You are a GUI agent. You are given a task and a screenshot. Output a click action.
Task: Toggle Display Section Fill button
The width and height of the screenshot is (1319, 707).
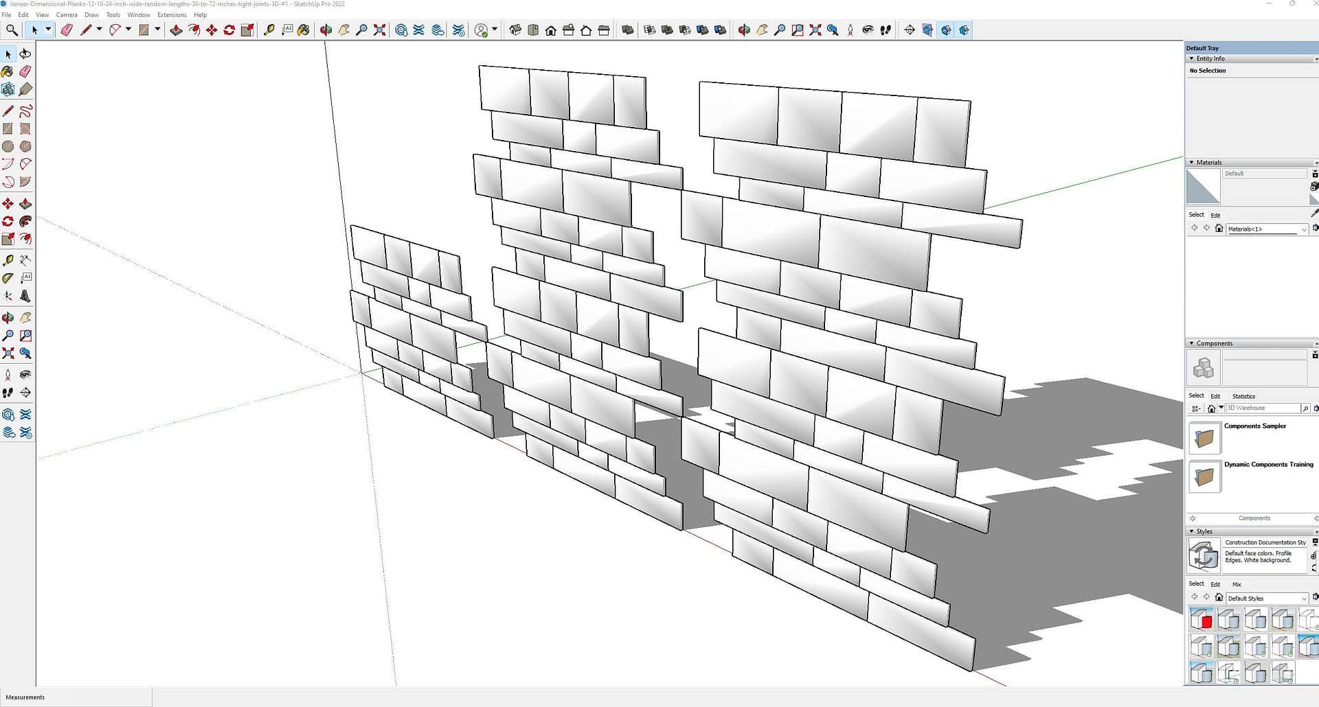pos(964,30)
